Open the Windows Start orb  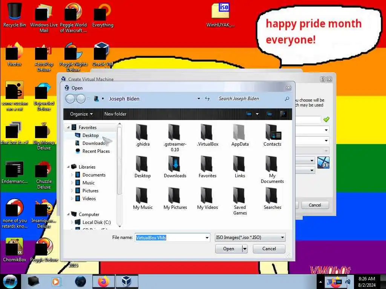(x=10, y=281)
